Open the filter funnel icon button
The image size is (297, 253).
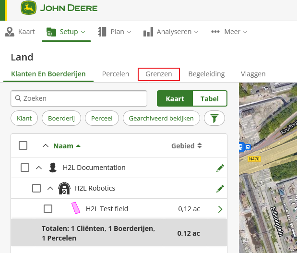coord(214,118)
